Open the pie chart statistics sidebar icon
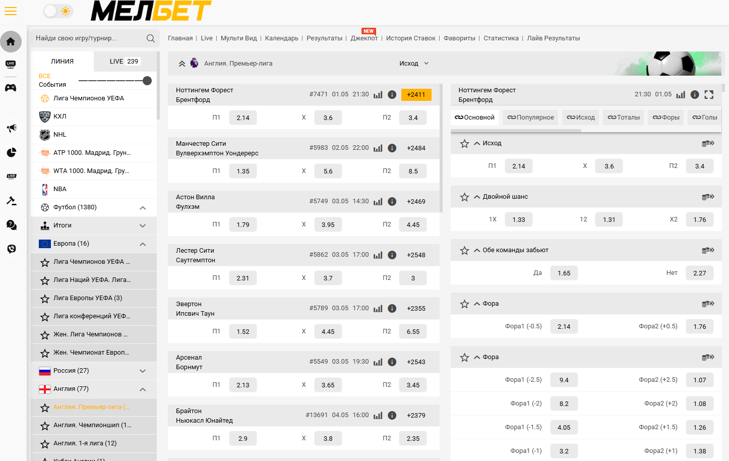The width and height of the screenshot is (729, 461). click(x=11, y=152)
